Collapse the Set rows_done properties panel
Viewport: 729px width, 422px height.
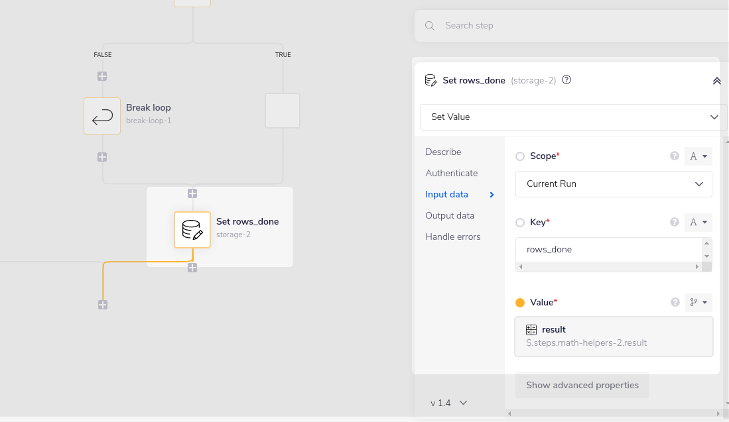[716, 81]
